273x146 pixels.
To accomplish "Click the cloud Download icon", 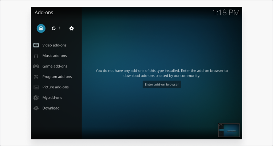I will tap(36, 108).
